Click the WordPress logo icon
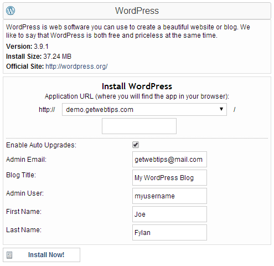 tap(11, 11)
